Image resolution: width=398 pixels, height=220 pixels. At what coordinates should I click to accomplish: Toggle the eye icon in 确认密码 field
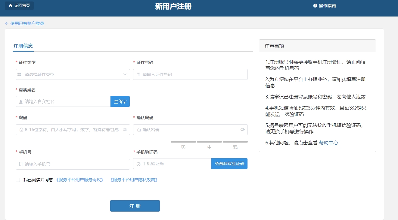click(x=243, y=129)
